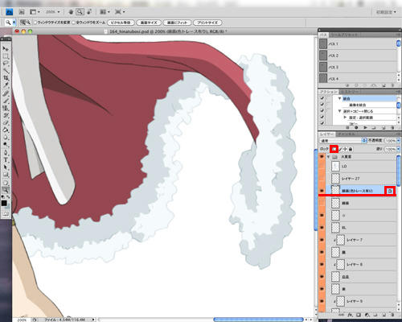Open the layer opacity dropdown arrow
402x322 pixels.
398,140
